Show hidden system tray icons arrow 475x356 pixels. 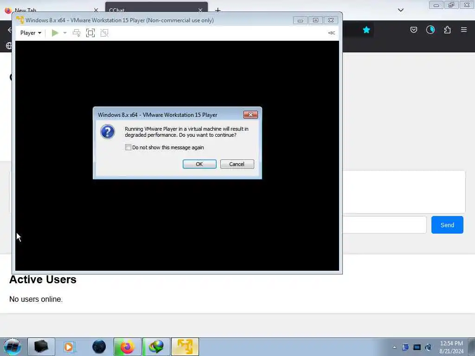pyautogui.click(x=394, y=347)
